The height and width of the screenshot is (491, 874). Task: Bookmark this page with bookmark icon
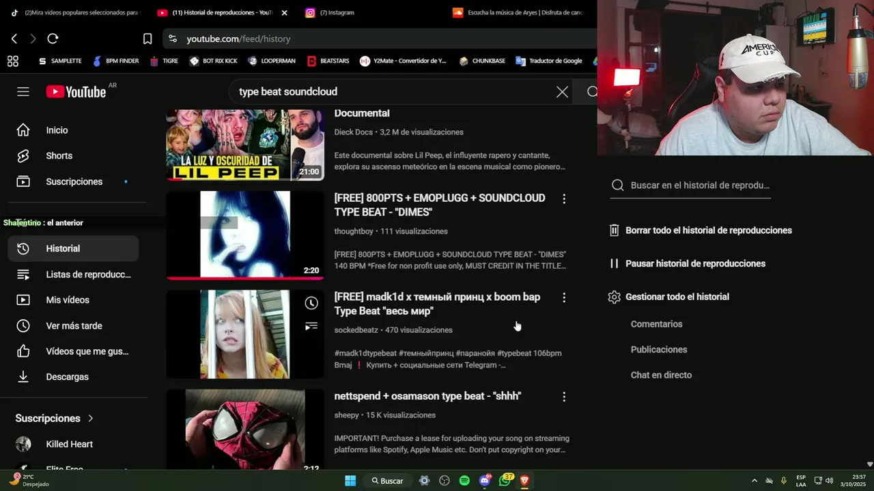147,39
